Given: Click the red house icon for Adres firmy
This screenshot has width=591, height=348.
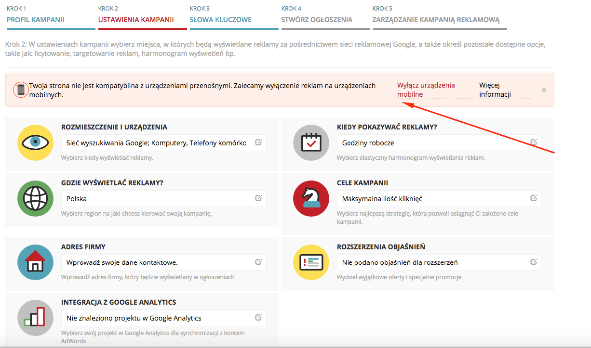Looking at the screenshot, I should pos(35,262).
